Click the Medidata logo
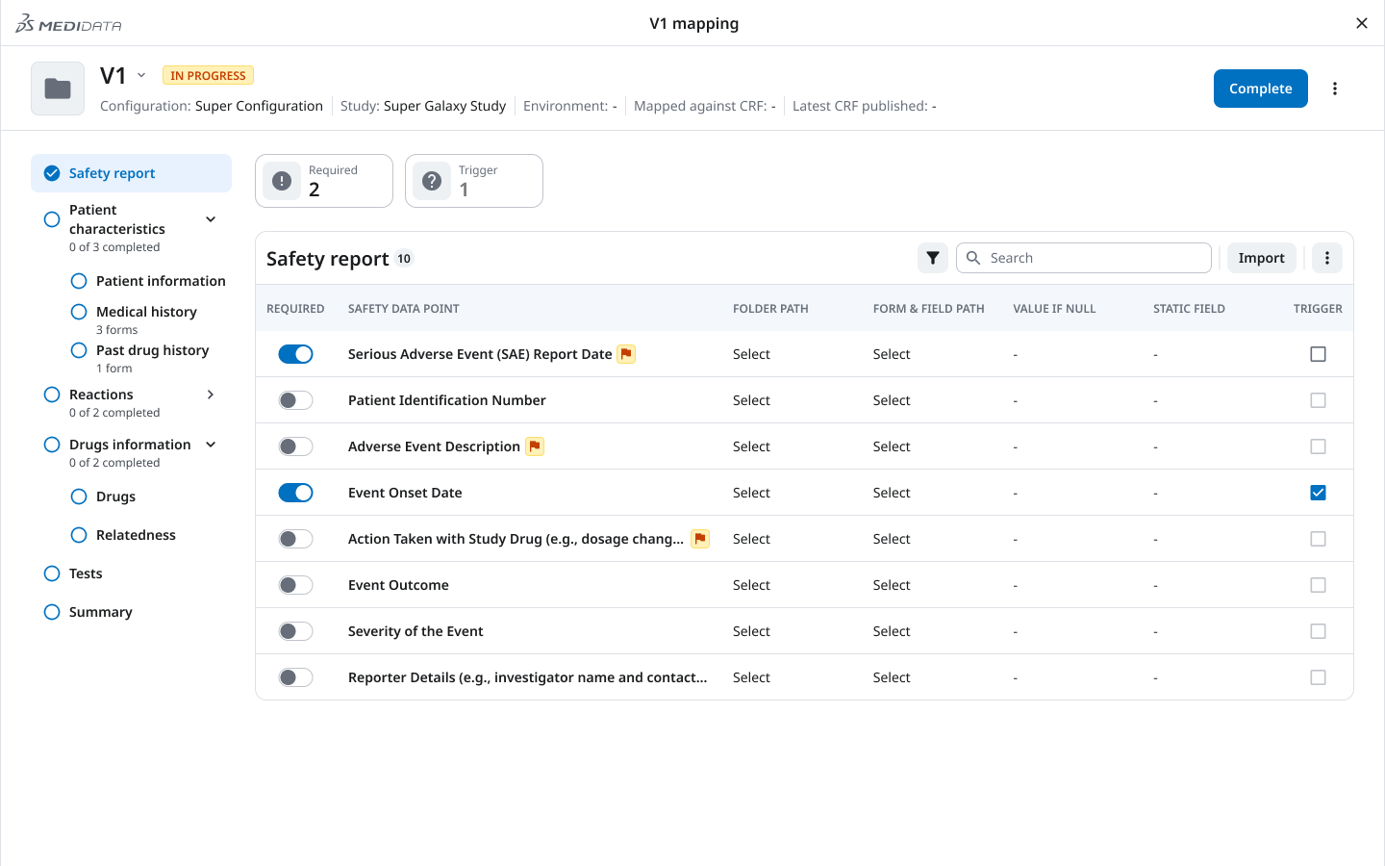The height and width of the screenshot is (866, 1385). click(67, 23)
